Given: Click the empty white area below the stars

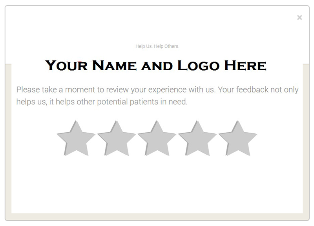Looking at the screenshot, I should 157,184.
